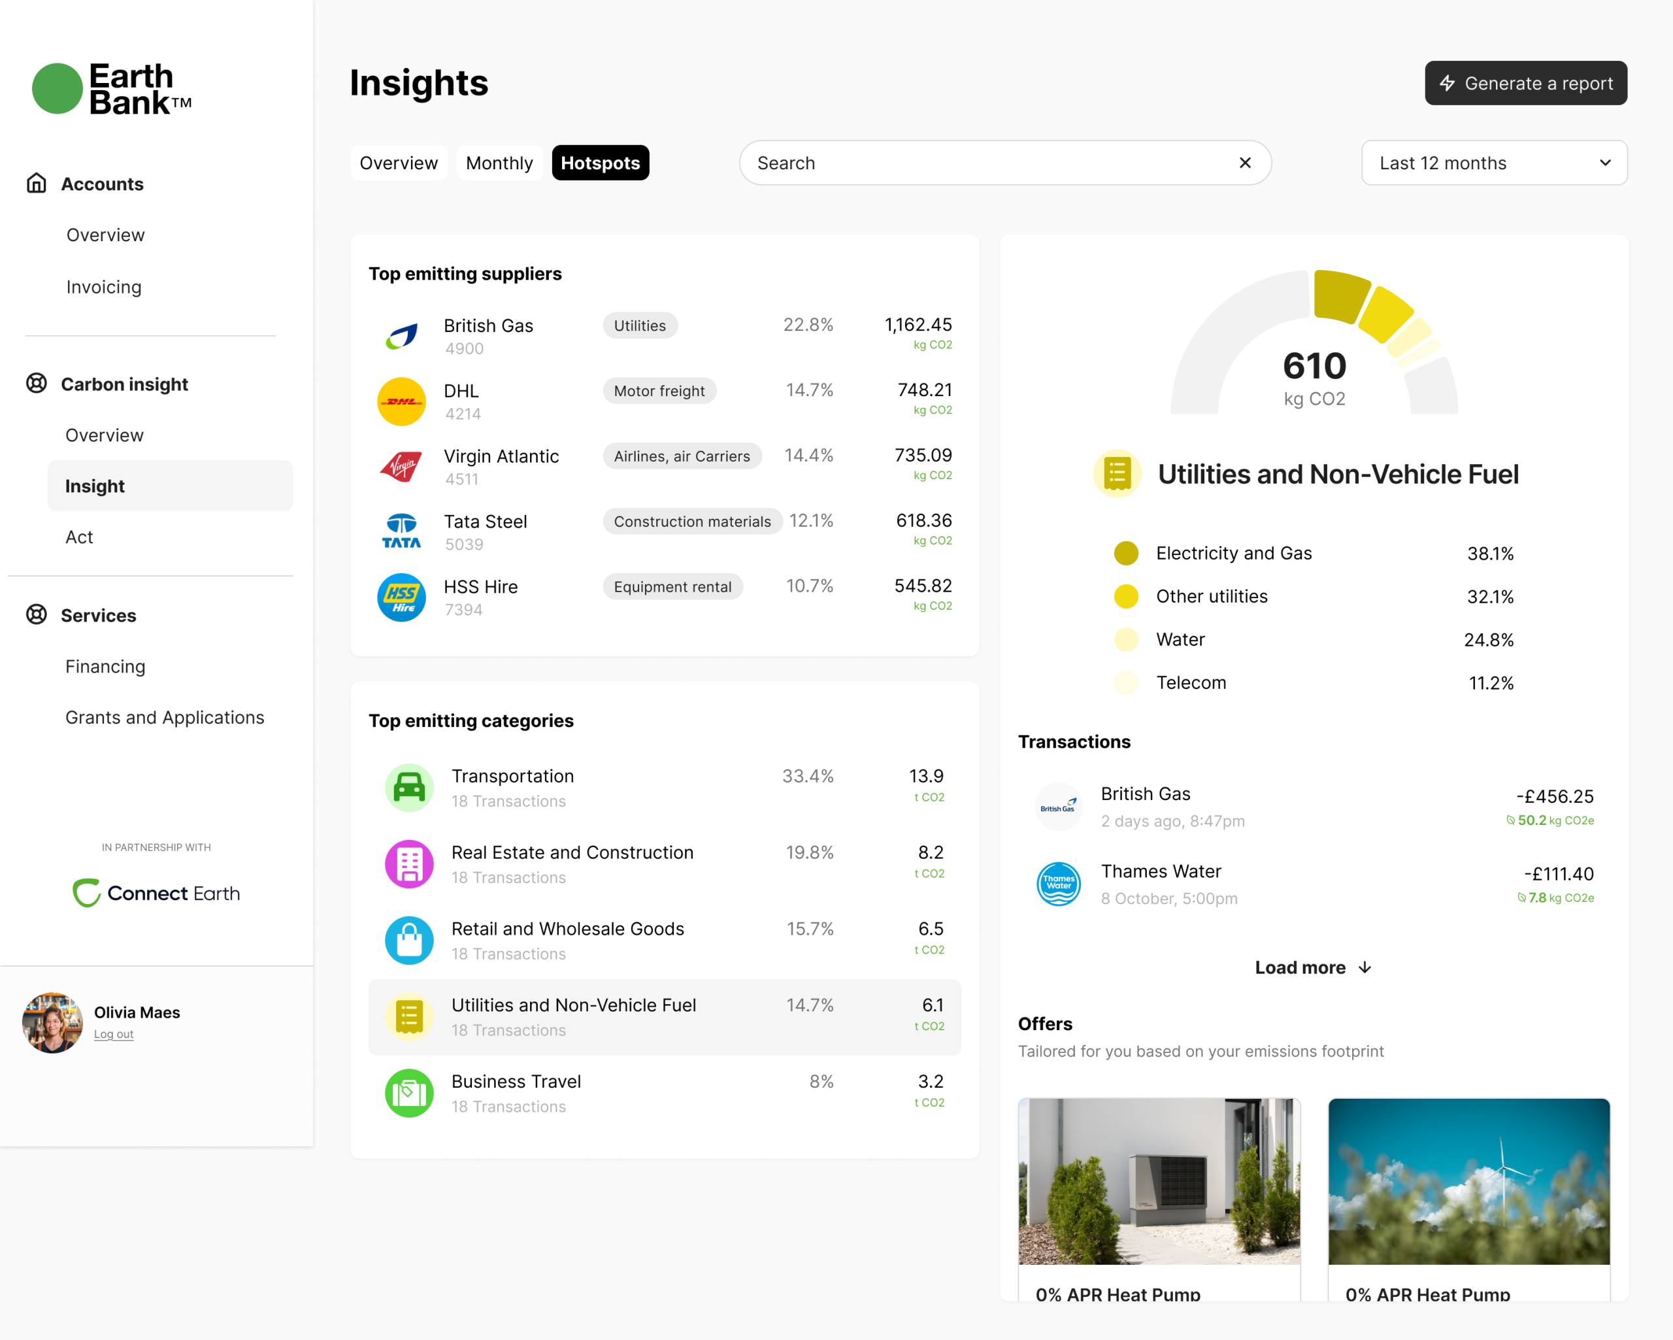Click the Carbon insight lifebuoy icon
Screen dimensions: 1673x1340
click(x=37, y=384)
